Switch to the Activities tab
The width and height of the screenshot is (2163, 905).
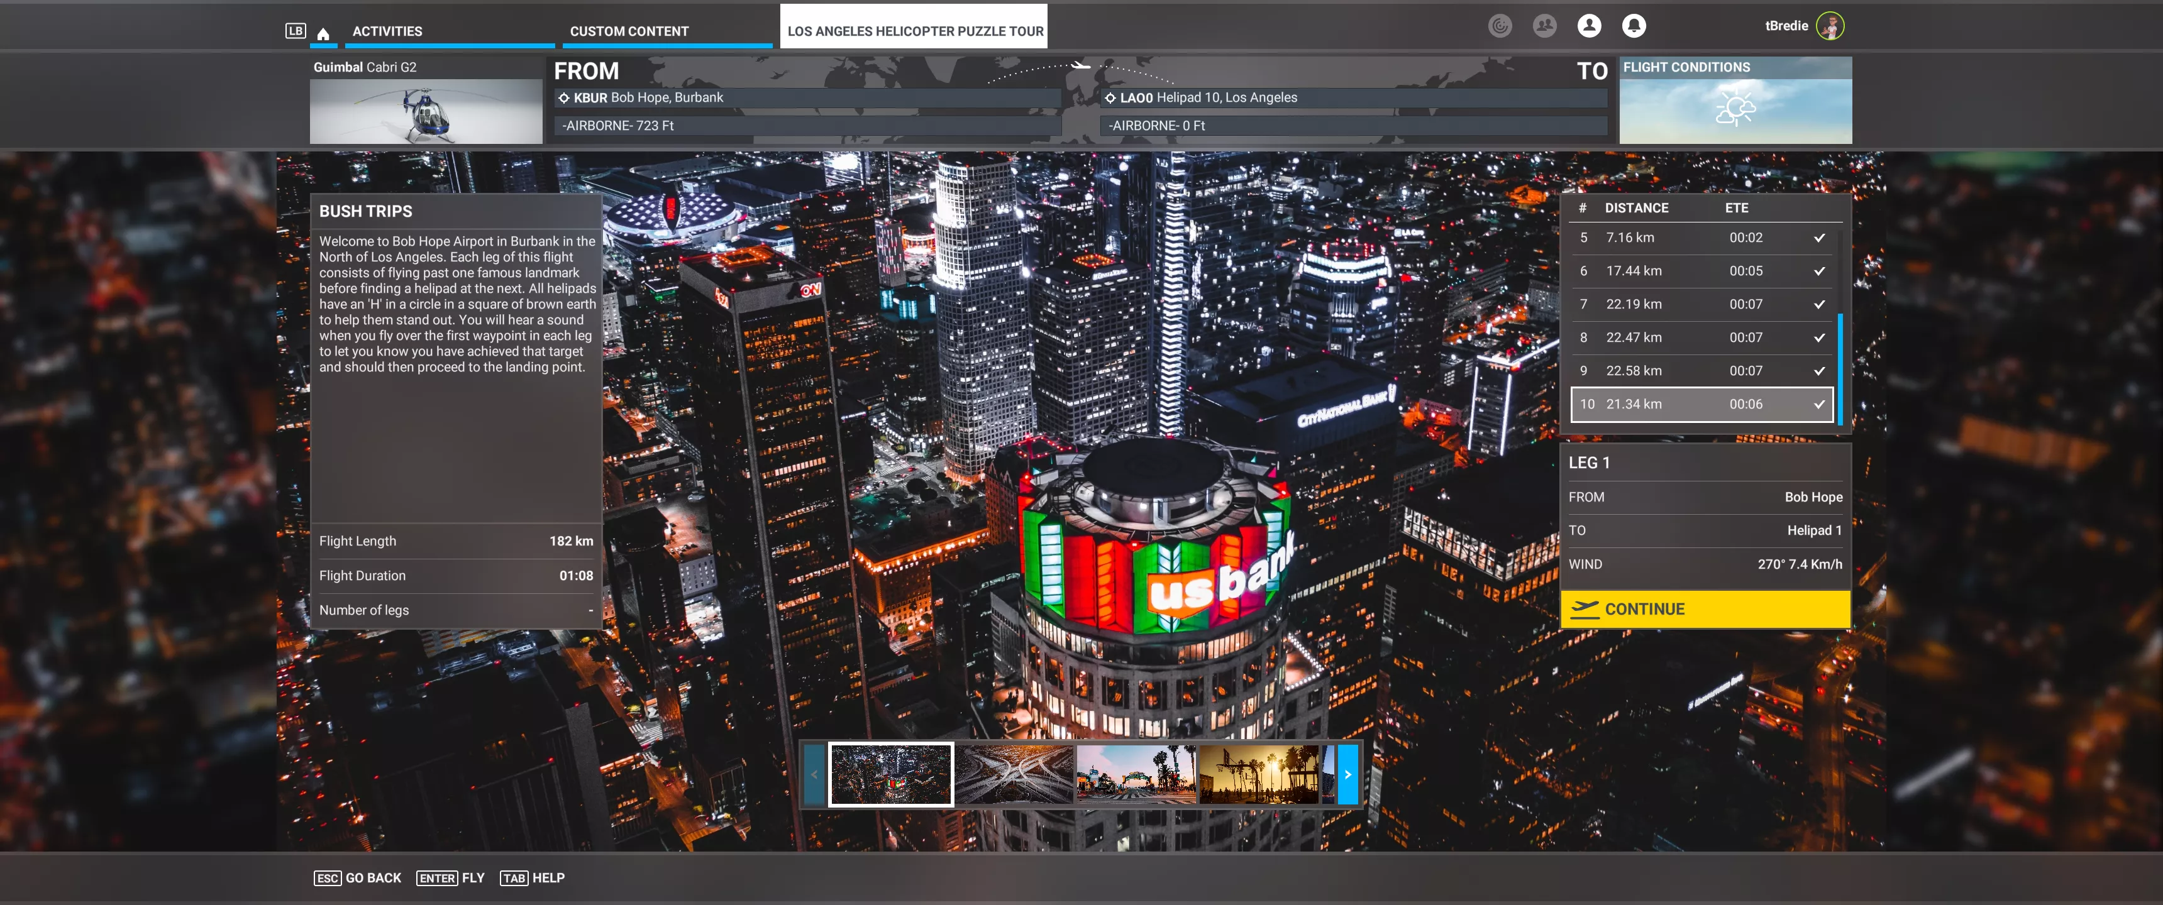[x=387, y=31]
